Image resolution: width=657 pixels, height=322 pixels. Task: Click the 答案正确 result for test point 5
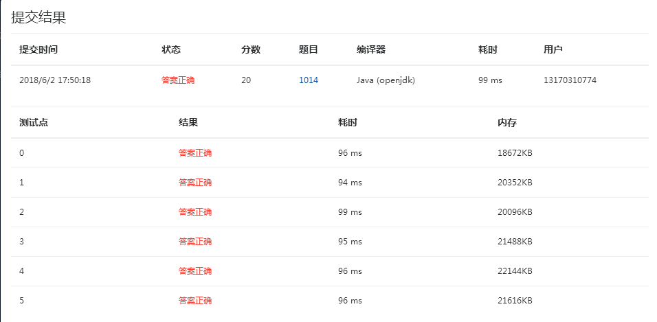coord(195,301)
